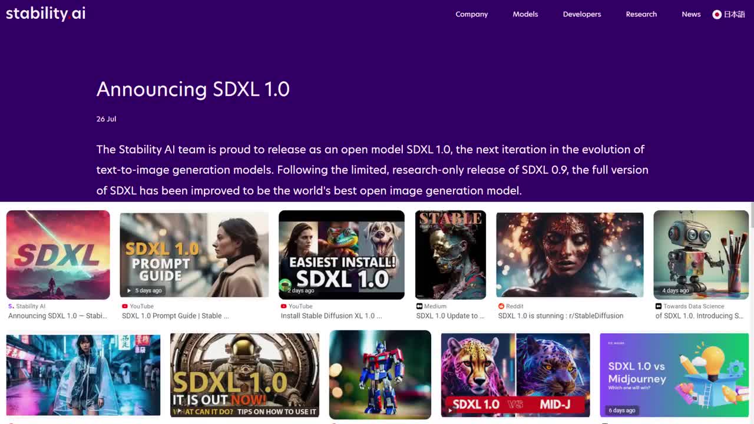Open 'Announcing SDXL 1.0 — Stabi...' result link

58,316
